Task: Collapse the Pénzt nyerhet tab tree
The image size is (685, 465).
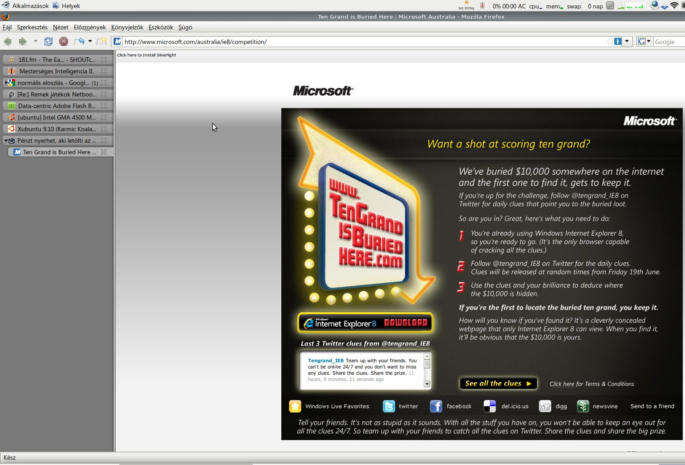Action: [x=6, y=140]
